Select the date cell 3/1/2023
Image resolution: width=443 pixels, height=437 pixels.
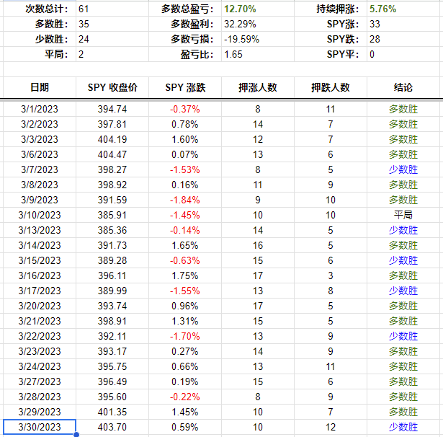(x=40, y=109)
